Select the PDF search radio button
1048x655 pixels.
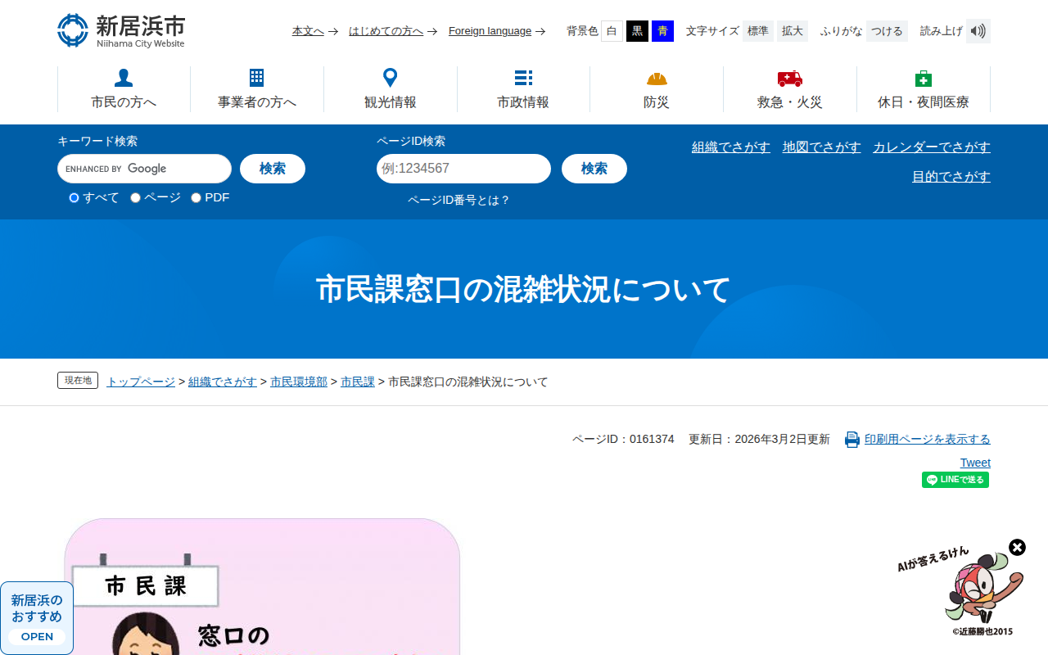click(196, 197)
